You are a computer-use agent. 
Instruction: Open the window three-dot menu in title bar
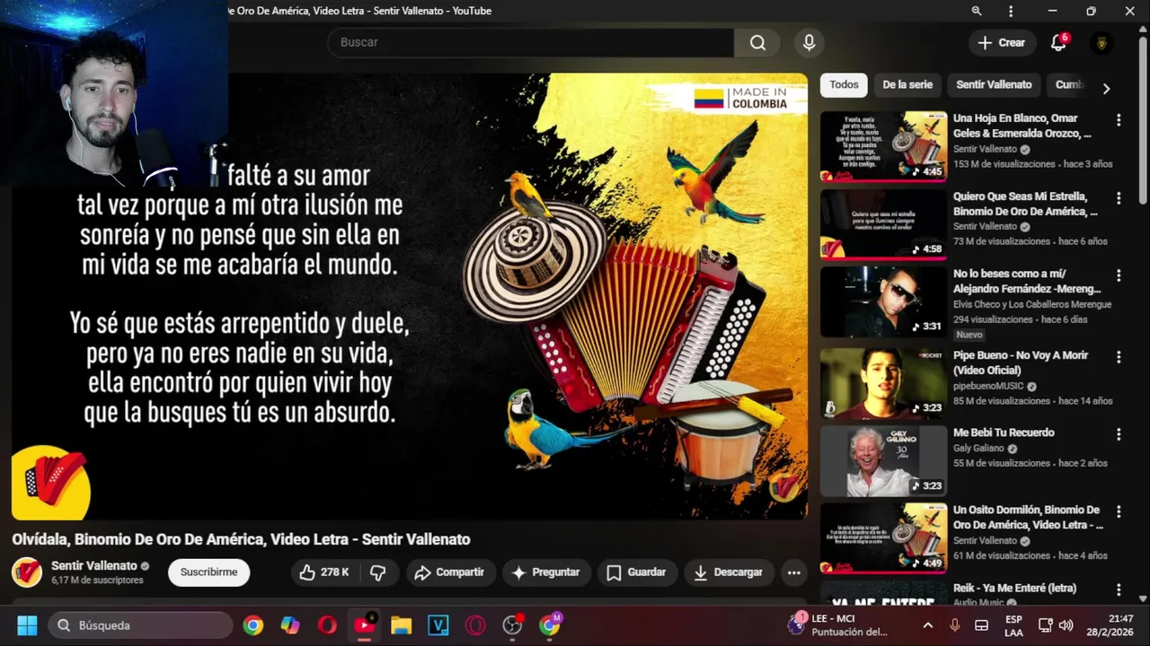pyautogui.click(x=1011, y=11)
